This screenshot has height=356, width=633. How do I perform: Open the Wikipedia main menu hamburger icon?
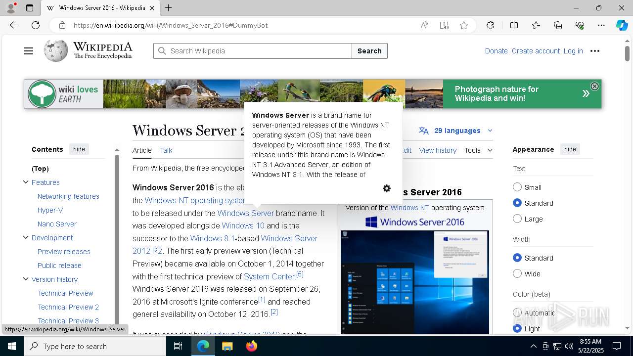point(29,51)
